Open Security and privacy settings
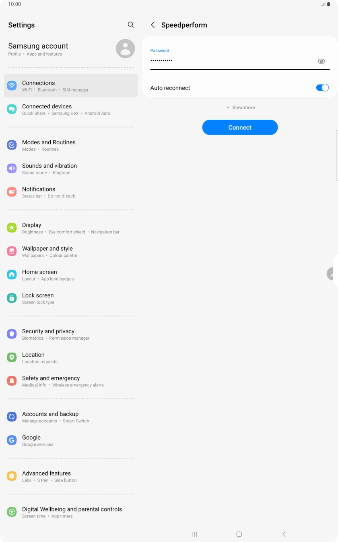The height and width of the screenshot is (542, 338). coord(71,334)
